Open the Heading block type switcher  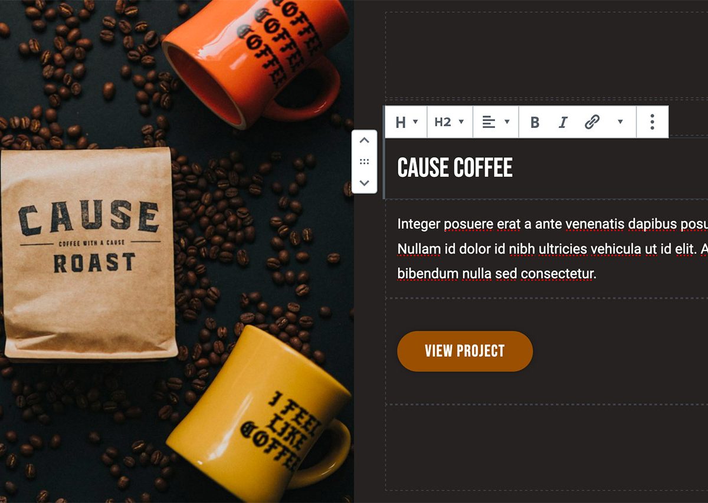pyautogui.click(x=407, y=122)
